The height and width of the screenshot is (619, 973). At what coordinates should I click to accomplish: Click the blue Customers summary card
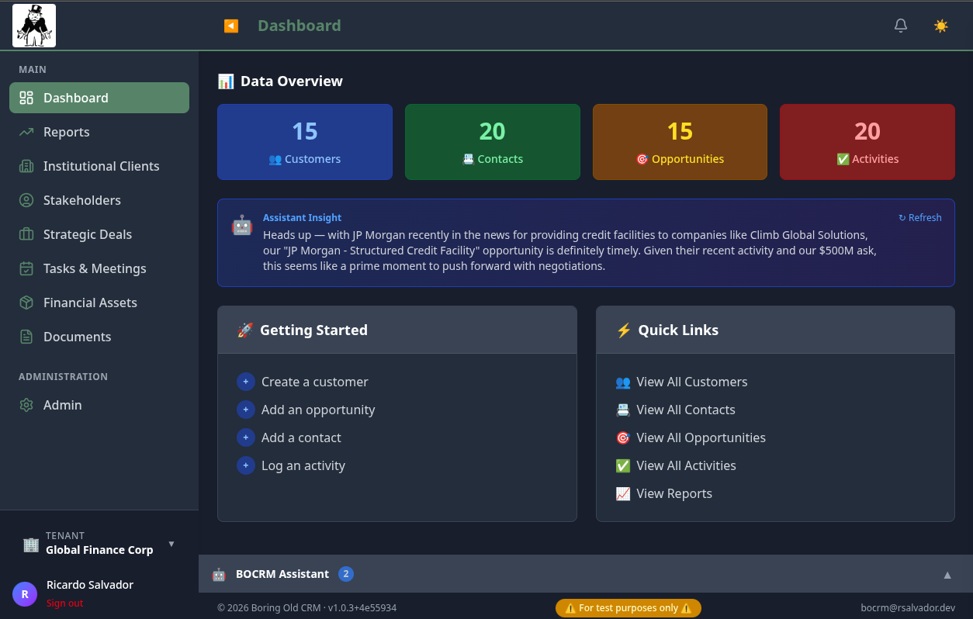[304, 142]
